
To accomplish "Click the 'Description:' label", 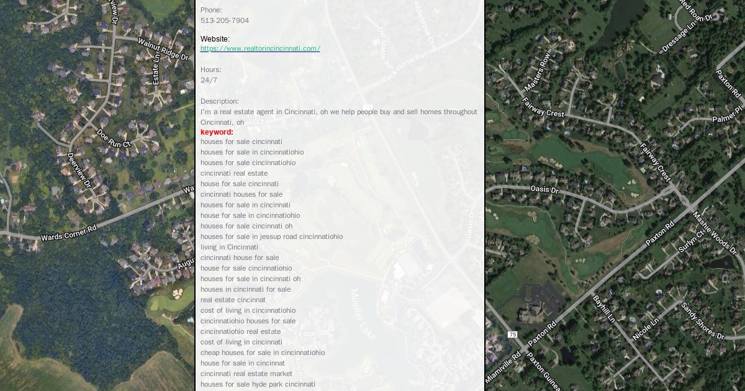I will 219,101.
